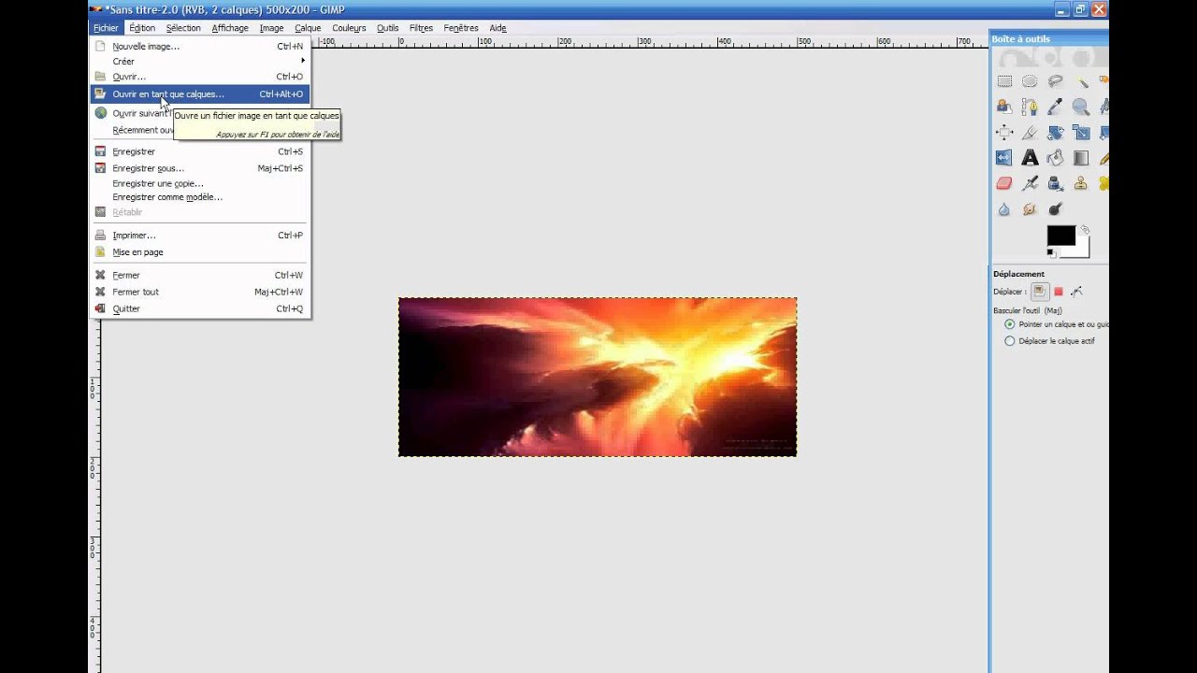Select the Rectangle Select tool
Screen dimensions: 1197x673
1004,81
